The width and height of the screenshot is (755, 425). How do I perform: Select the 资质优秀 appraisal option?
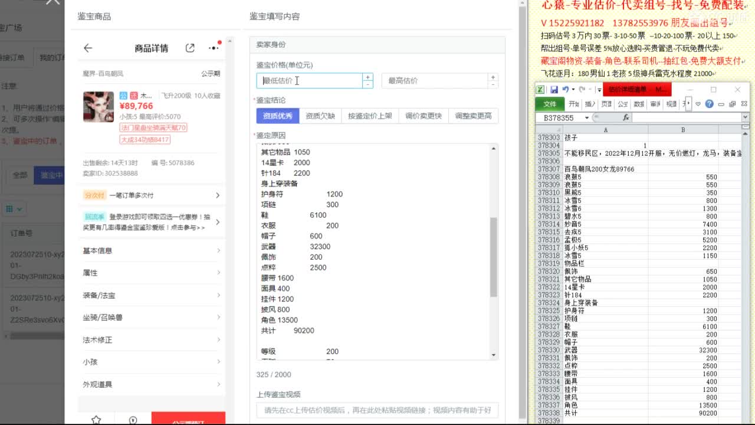pos(277,116)
